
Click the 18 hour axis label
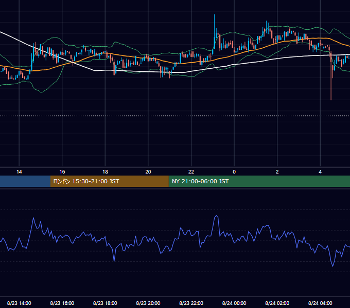(105, 172)
